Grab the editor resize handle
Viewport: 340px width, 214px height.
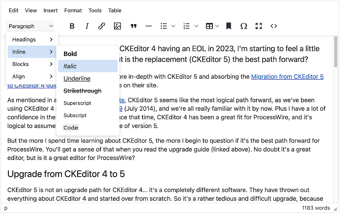coord(336,210)
